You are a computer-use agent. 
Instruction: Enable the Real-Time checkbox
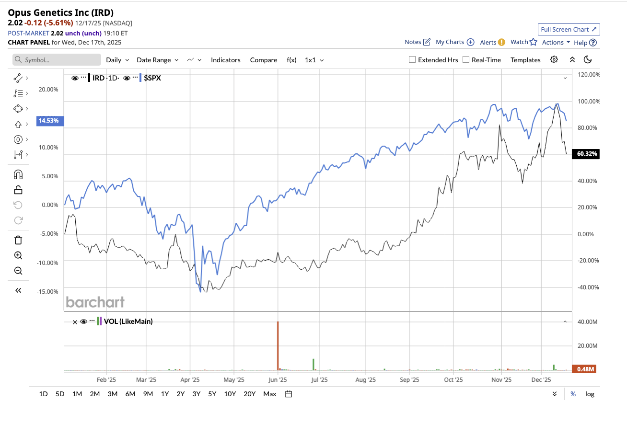coord(465,60)
